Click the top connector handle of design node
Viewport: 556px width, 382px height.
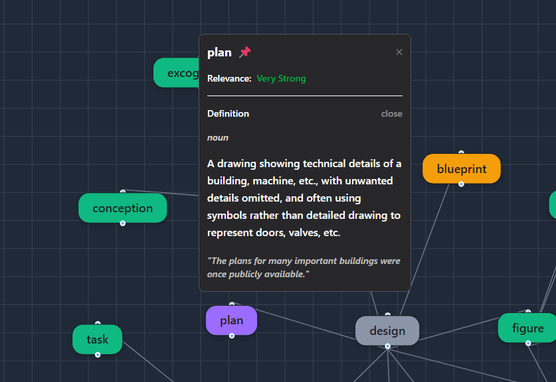[x=387, y=314]
